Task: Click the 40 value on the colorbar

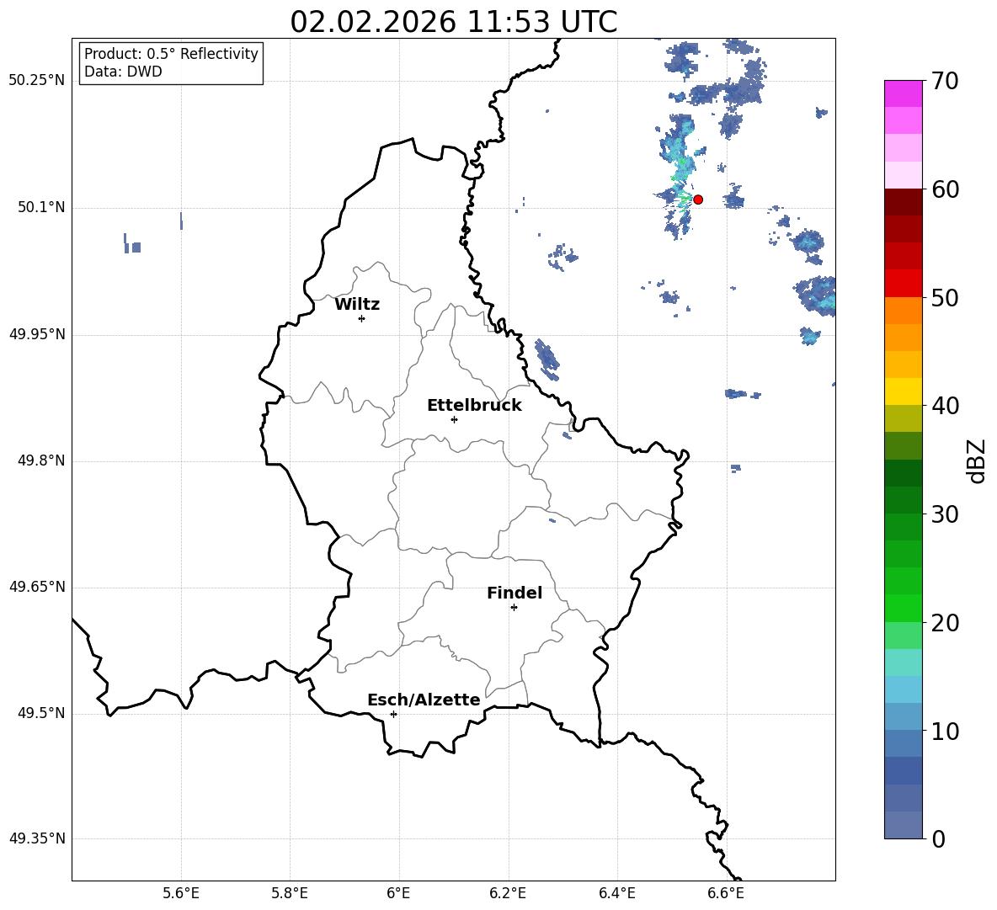Action: pyautogui.click(x=945, y=406)
